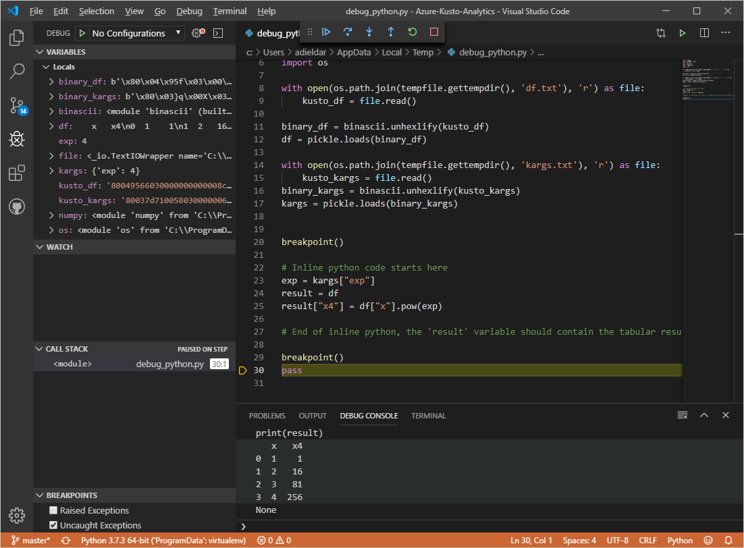
Task: Disable the Uncaught Exceptions checkbox
Action: pyautogui.click(x=52, y=525)
